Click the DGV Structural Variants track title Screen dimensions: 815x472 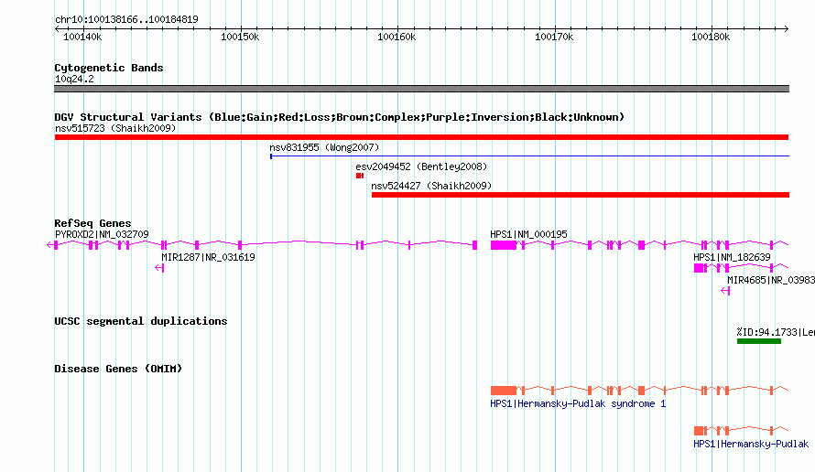click(x=340, y=117)
